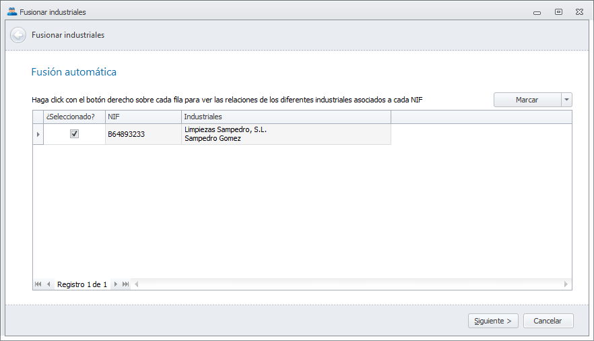This screenshot has width=594, height=341.
Task: Click the Siguiente button
Action: pyautogui.click(x=493, y=321)
